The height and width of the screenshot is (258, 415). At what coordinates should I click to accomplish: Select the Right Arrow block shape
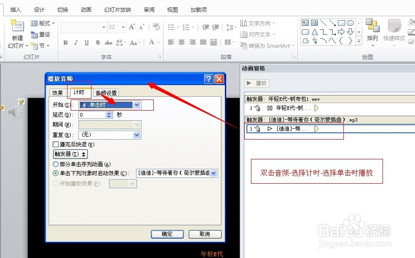342,32
